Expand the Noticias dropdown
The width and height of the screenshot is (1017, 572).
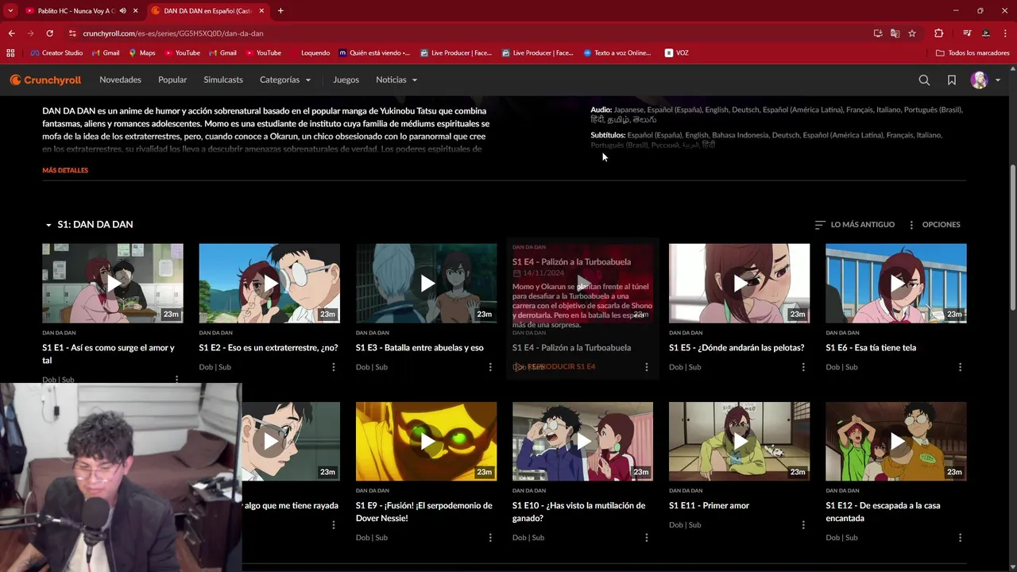pyautogui.click(x=396, y=80)
